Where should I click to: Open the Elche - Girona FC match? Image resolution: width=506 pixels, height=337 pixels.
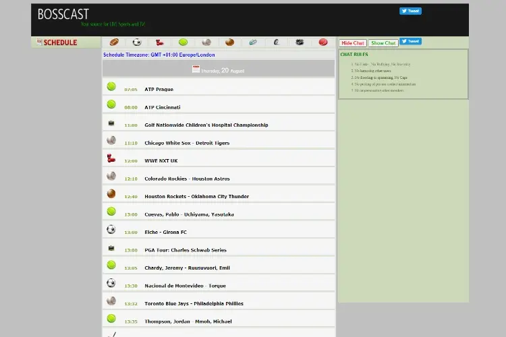point(165,232)
